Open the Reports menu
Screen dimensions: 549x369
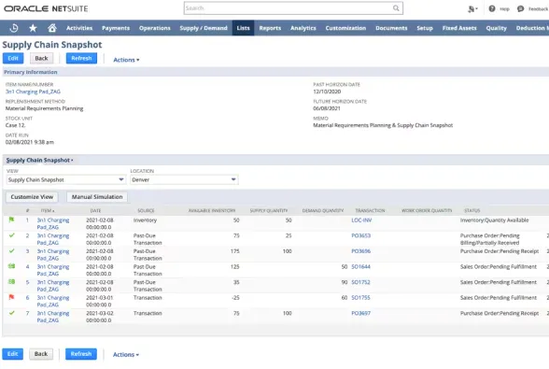tap(270, 28)
